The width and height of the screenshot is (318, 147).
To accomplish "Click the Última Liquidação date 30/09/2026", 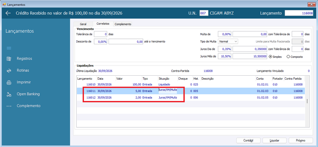I will point(105,71).
